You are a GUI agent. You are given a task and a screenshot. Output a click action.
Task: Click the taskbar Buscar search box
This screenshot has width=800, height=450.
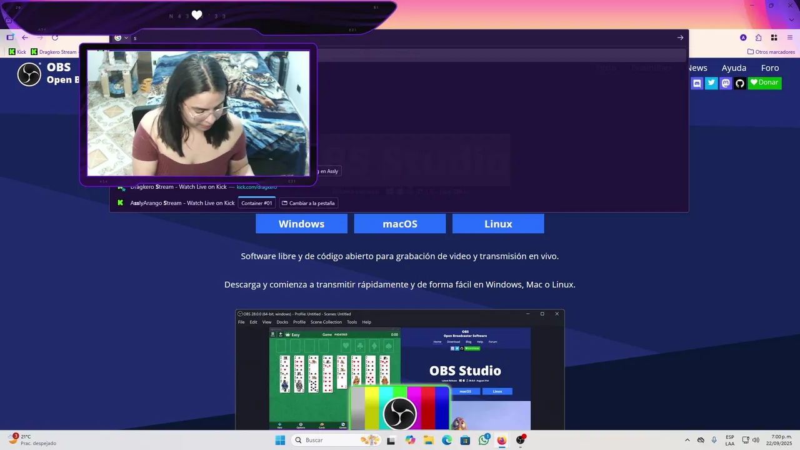pos(336,440)
